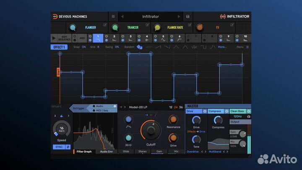Select effect slot 1 tab
This screenshot has height=170, width=302.
(98, 38)
